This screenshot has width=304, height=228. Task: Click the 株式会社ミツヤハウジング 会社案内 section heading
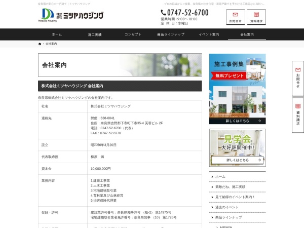120,86
